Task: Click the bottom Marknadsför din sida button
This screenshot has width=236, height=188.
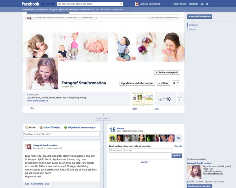Action: point(199,186)
